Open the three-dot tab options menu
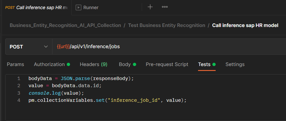 (165, 7)
